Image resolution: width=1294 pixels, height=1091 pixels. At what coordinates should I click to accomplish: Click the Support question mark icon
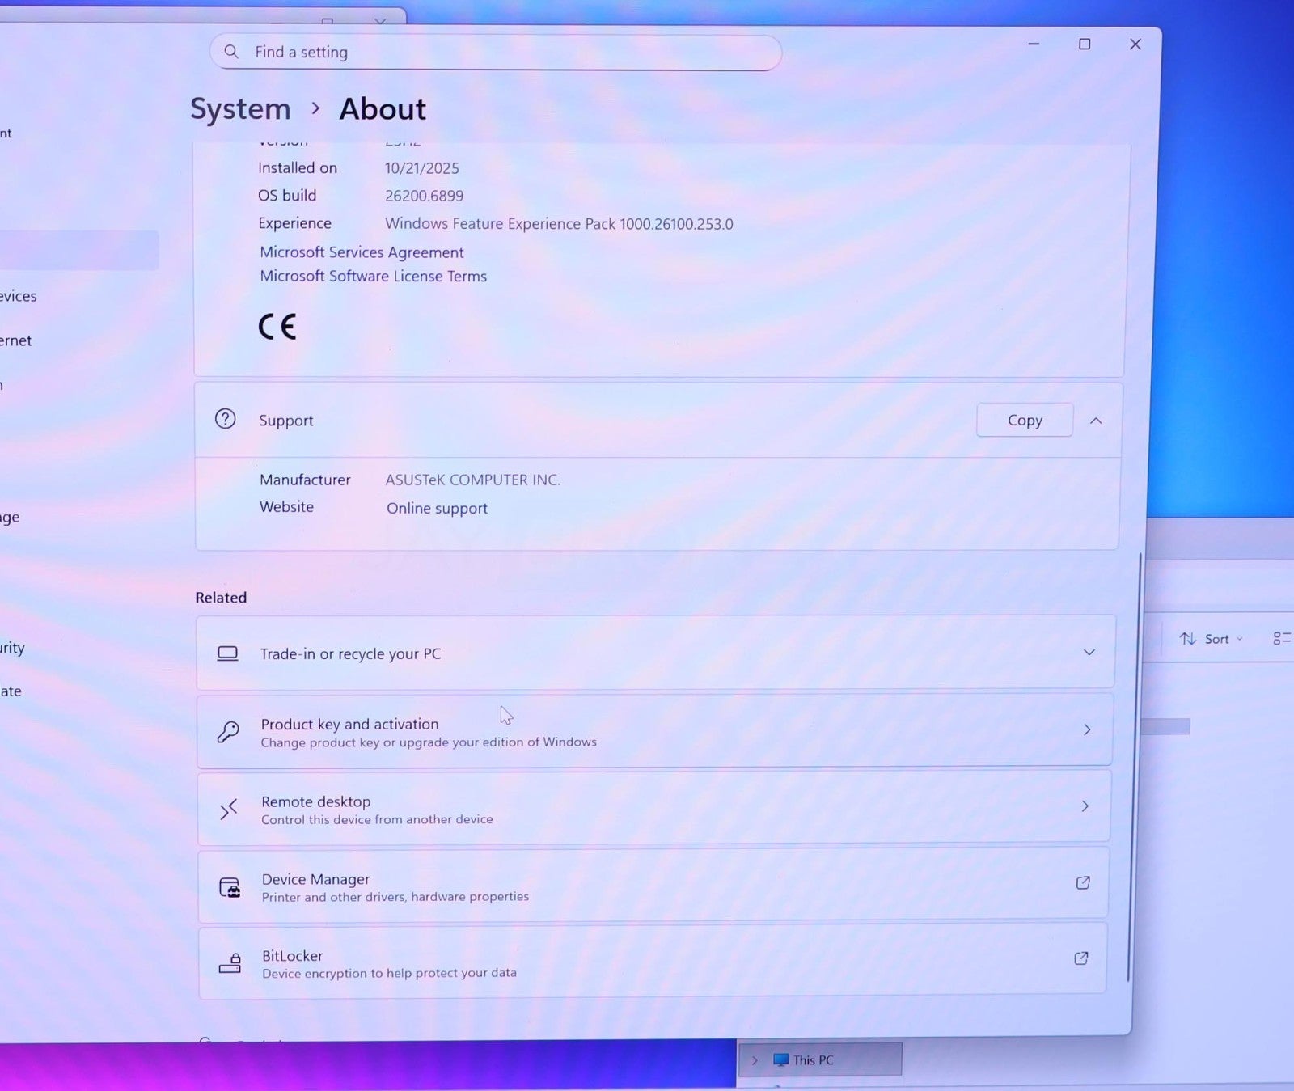click(225, 419)
